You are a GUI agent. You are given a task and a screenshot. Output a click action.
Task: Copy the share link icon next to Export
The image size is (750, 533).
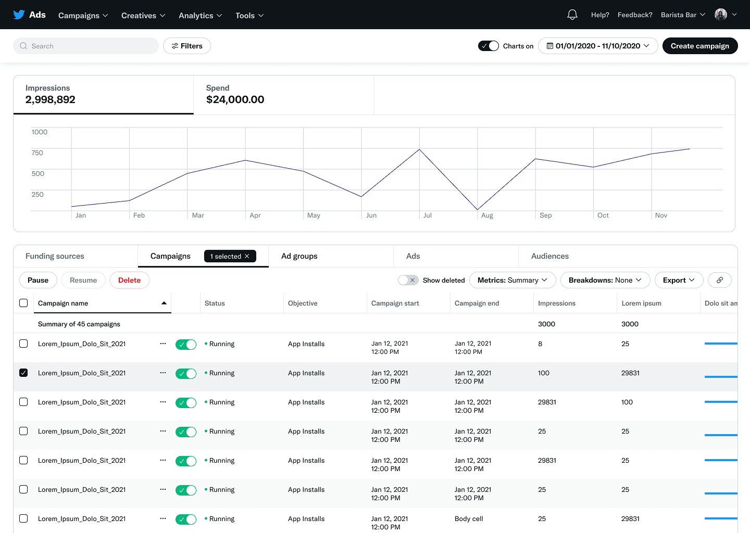[x=720, y=280]
